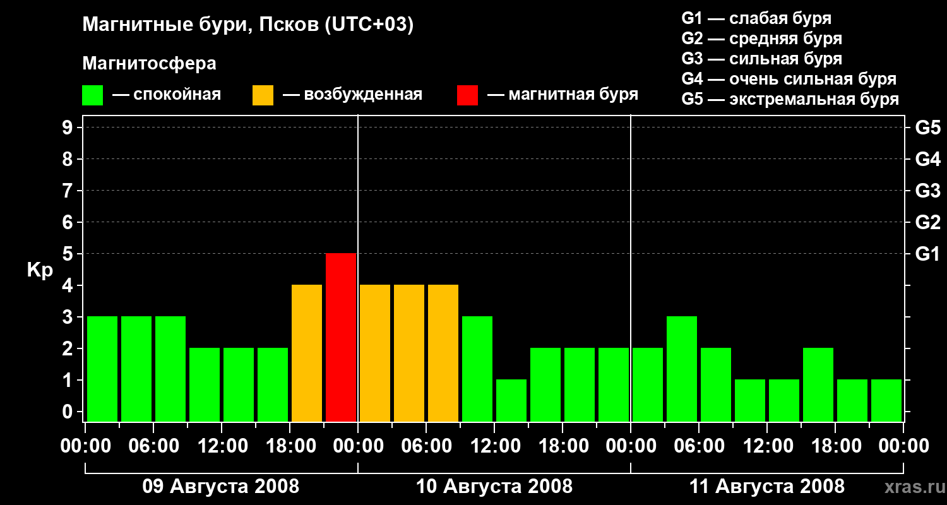Click the Kp axis label

coord(39,270)
